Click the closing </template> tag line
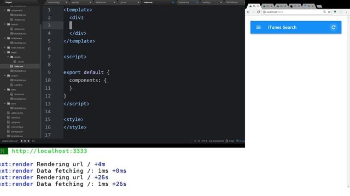350x196 pixels. [79, 41]
